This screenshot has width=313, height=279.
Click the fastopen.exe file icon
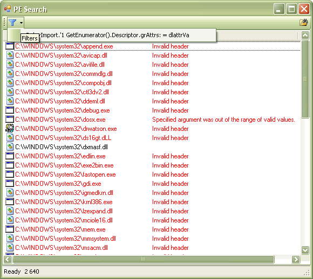tap(10, 175)
